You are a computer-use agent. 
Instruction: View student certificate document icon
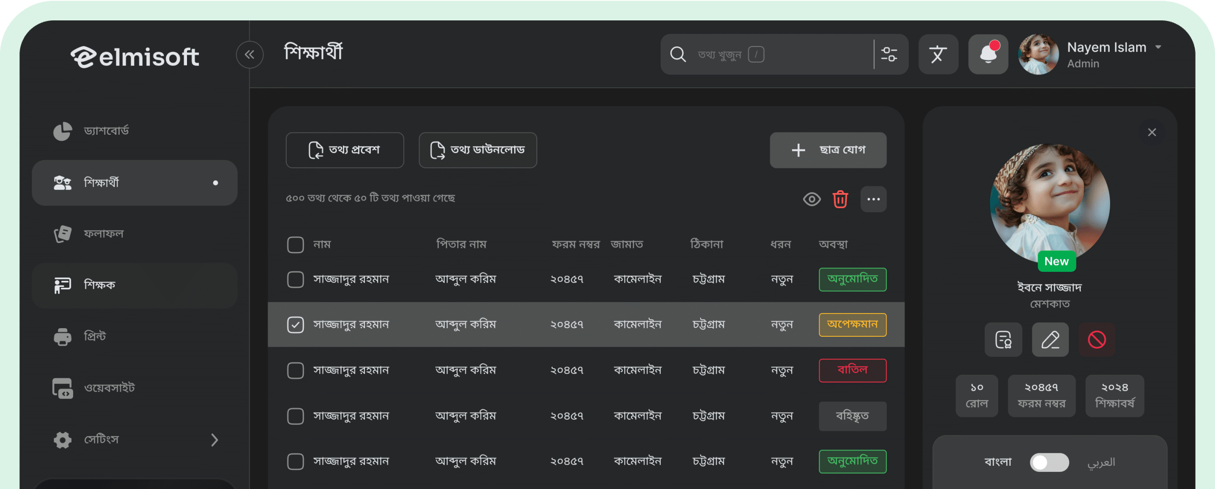1003,340
